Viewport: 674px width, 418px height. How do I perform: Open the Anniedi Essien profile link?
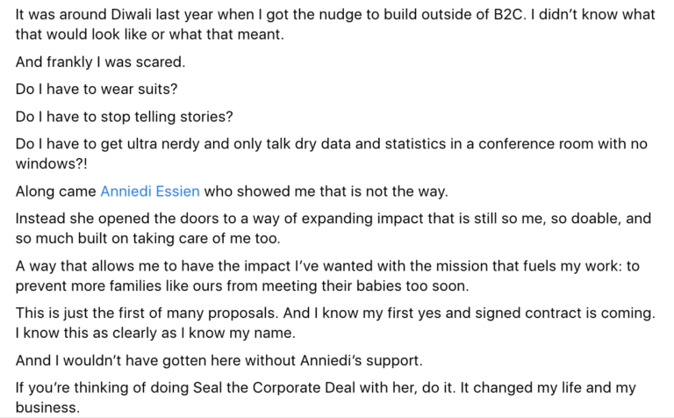[x=150, y=191]
